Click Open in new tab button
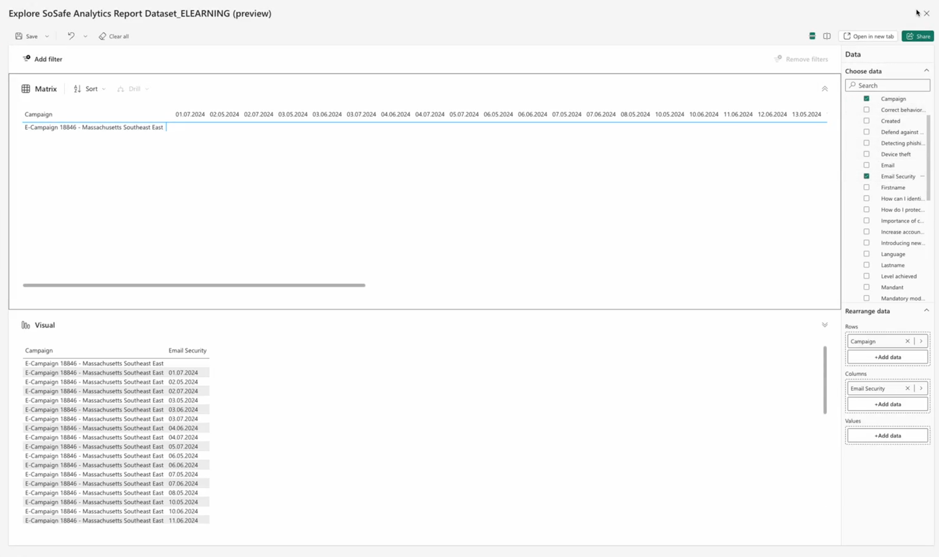Image resolution: width=939 pixels, height=557 pixels. (x=868, y=36)
